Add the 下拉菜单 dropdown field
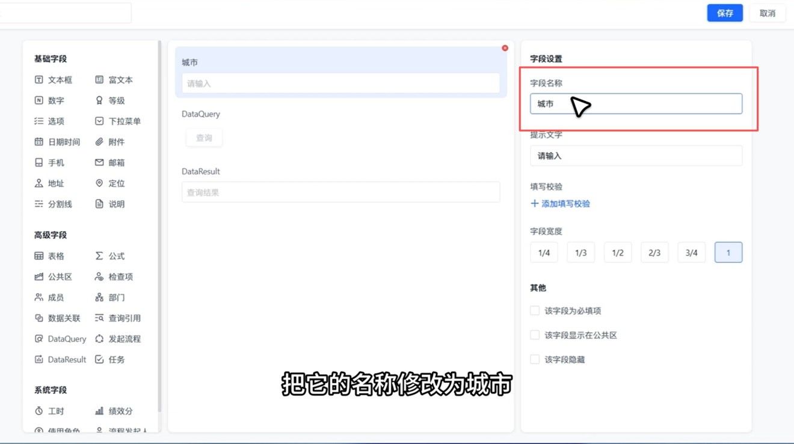The height and width of the screenshot is (444, 794). [118, 121]
